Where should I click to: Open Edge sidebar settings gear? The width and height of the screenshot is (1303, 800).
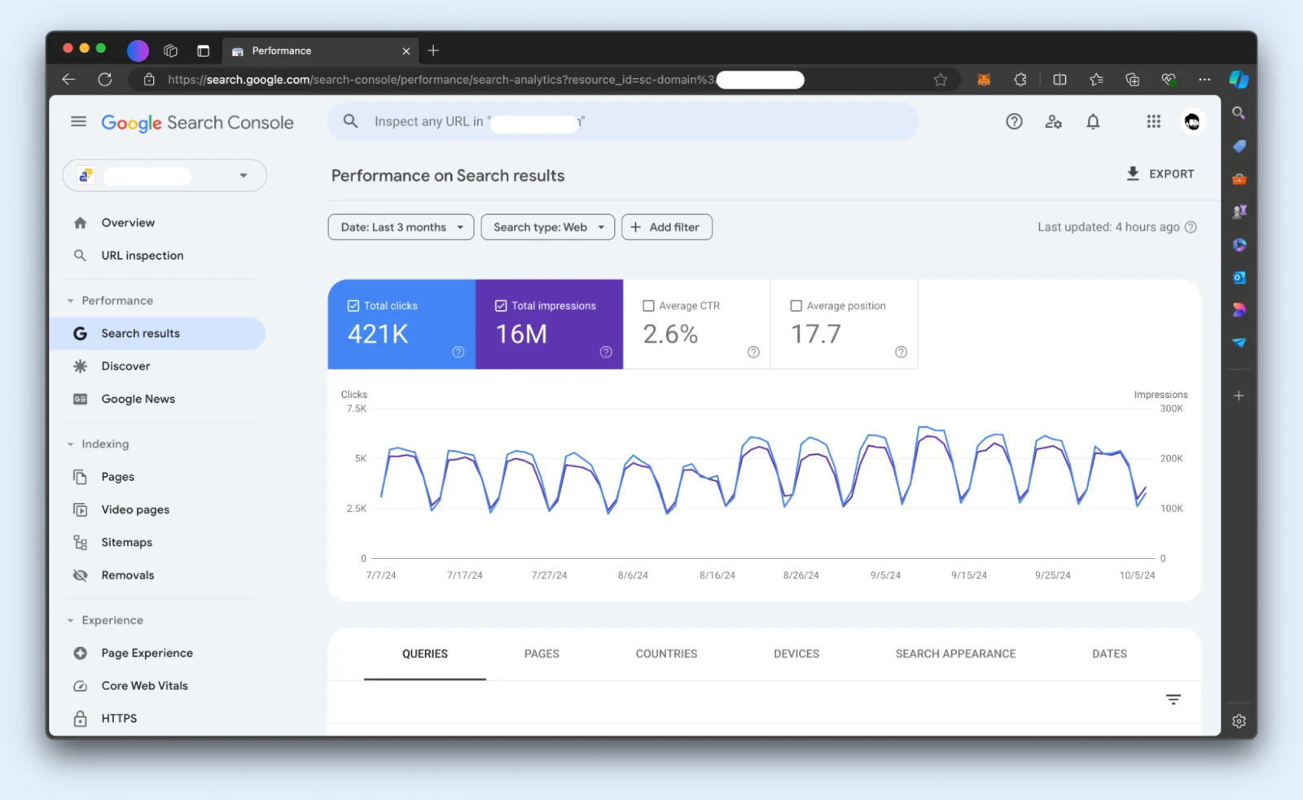[x=1239, y=721]
